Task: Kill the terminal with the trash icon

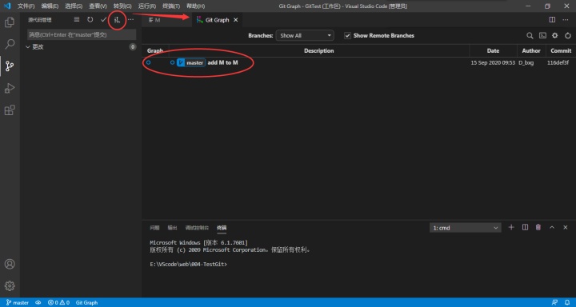Action: point(538,227)
